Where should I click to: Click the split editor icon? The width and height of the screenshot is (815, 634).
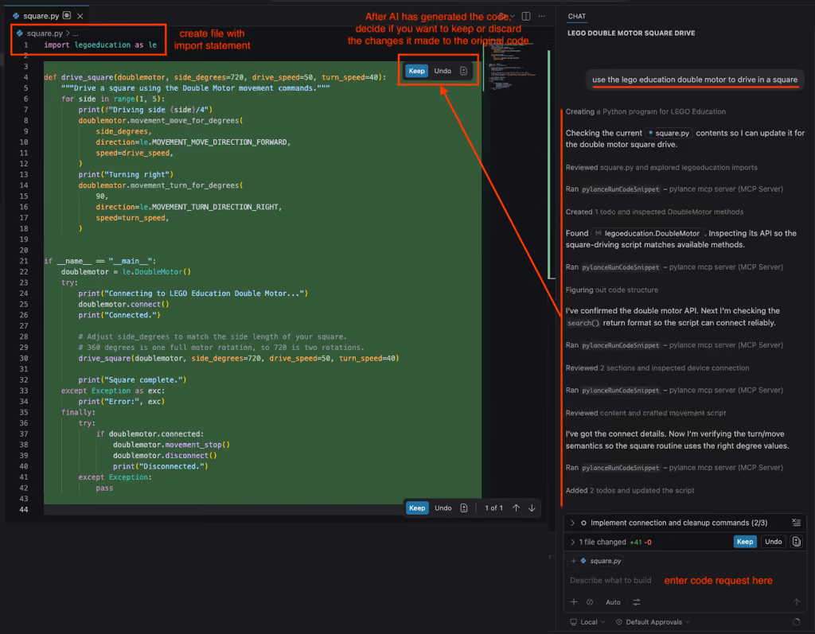pyautogui.click(x=526, y=16)
